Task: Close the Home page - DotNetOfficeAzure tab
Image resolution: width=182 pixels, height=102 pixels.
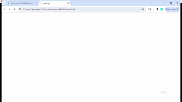Action: (36, 3)
